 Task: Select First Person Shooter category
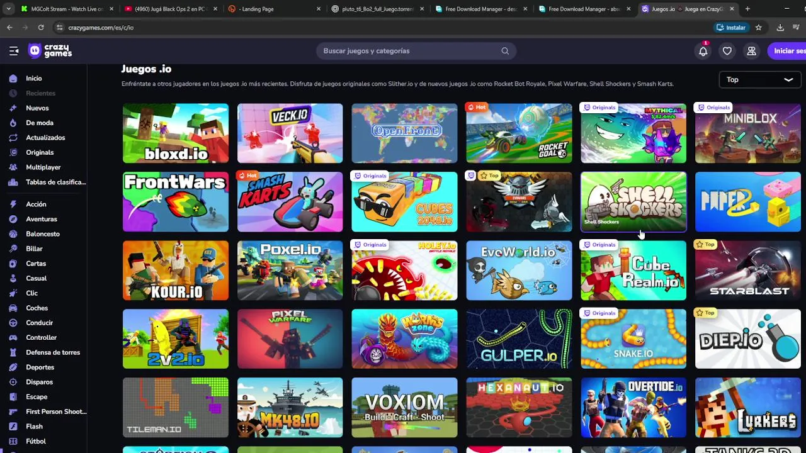56,411
